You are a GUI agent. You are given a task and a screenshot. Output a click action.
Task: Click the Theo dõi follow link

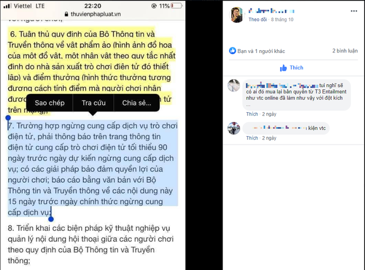(x=257, y=19)
